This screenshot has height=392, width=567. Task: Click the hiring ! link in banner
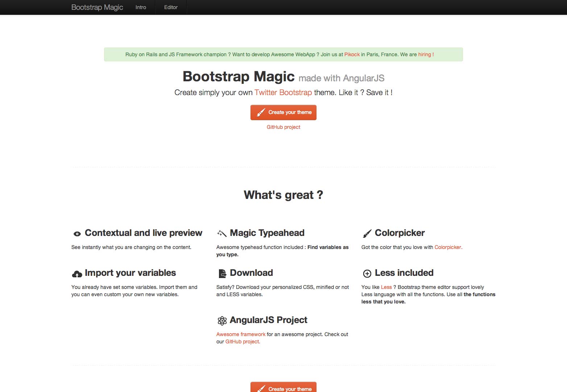pyautogui.click(x=426, y=54)
